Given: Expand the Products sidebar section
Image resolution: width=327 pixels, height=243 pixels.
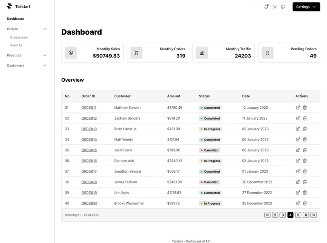Looking at the screenshot, I should point(27,55).
